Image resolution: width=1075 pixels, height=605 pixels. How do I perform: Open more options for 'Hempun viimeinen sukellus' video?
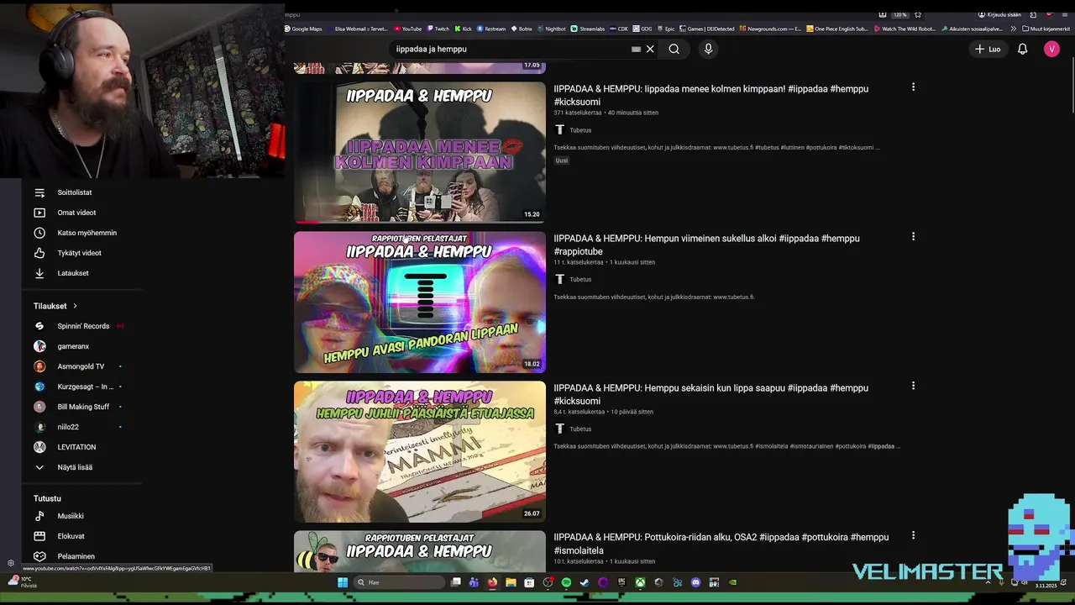coord(913,236)
